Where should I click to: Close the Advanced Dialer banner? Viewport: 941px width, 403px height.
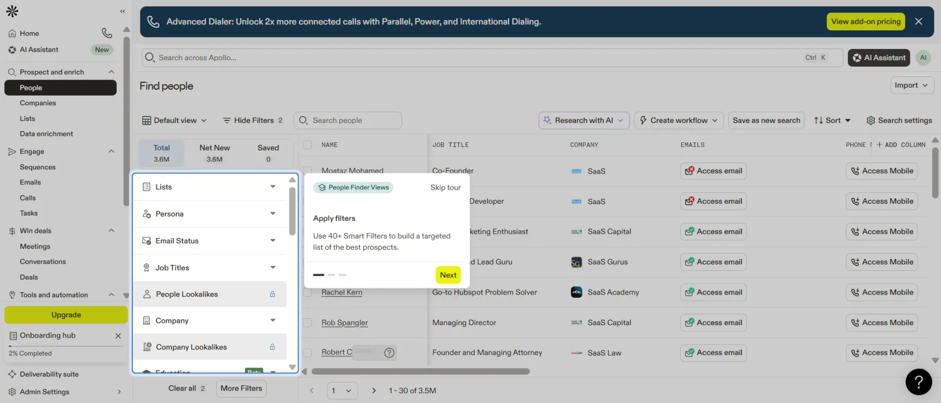[x=918, y=21]
